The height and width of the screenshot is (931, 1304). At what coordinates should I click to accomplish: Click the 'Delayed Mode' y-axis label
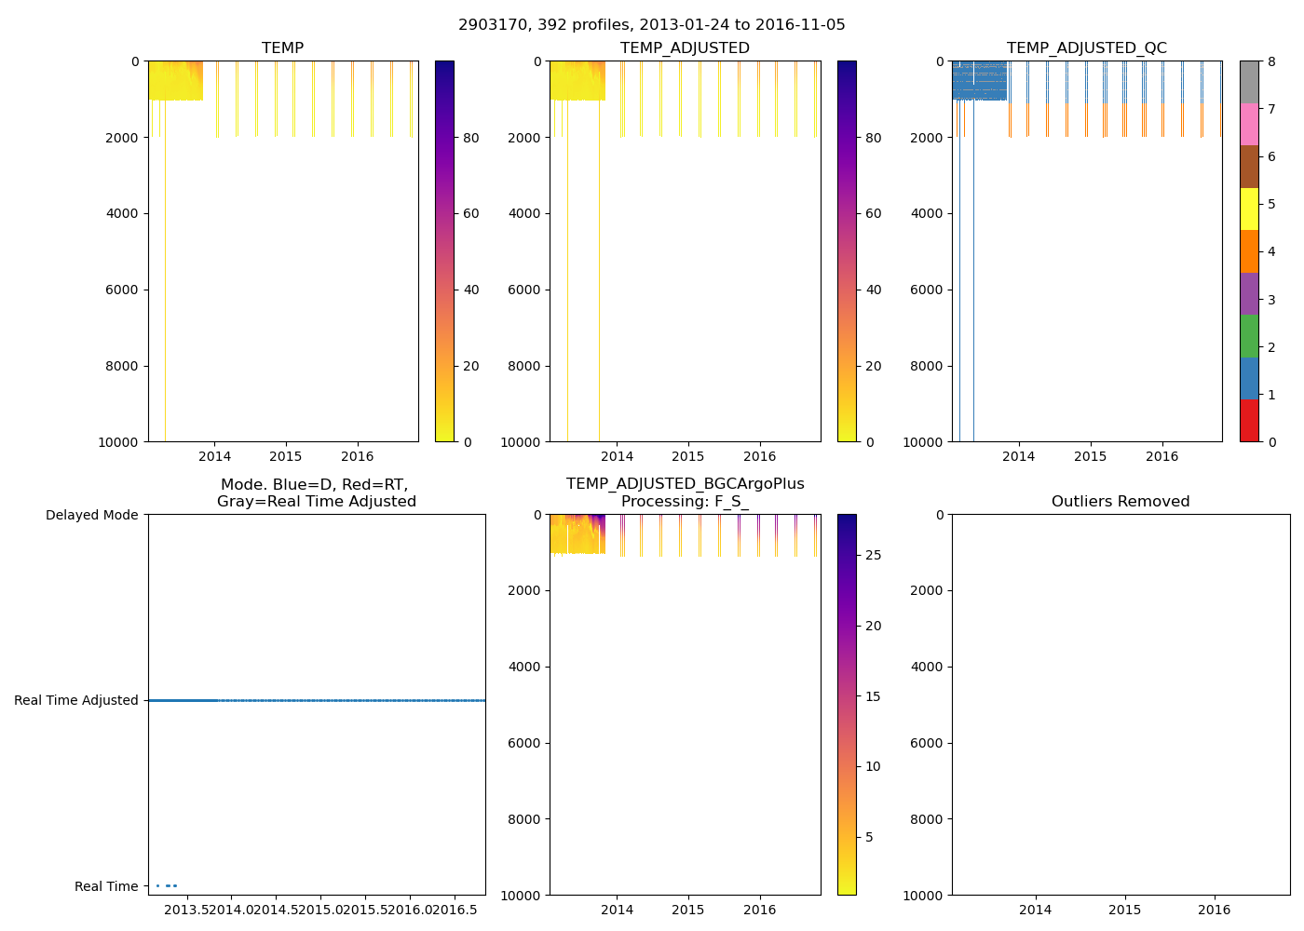(91, 516)
